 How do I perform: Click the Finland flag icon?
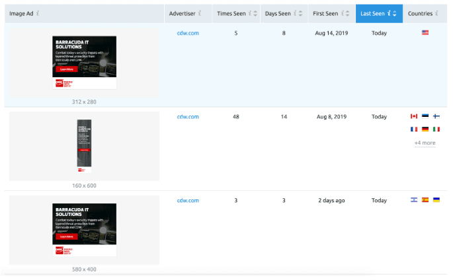[x=436, y=116]
